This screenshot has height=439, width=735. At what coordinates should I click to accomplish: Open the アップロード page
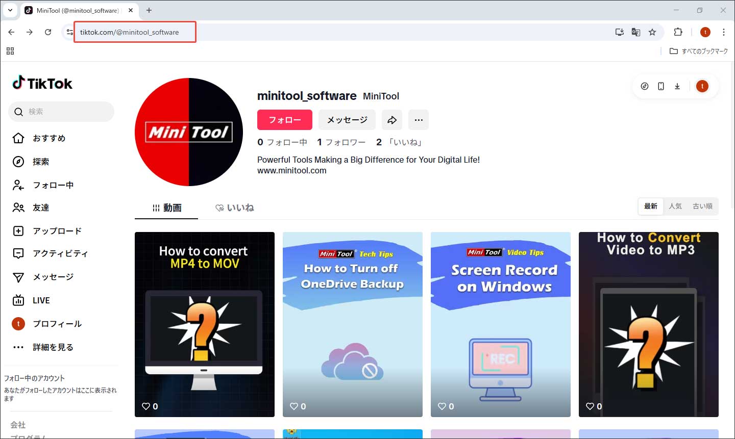(46, 231)
